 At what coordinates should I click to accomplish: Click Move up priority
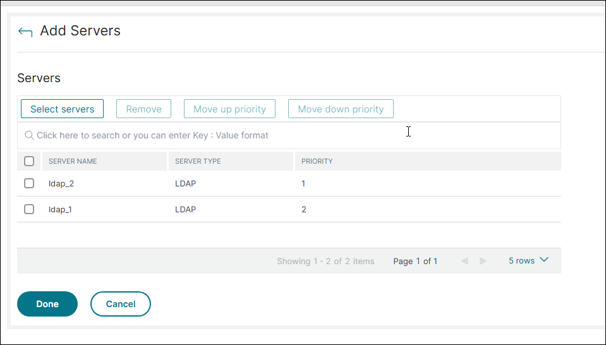[x=229, y=109]
